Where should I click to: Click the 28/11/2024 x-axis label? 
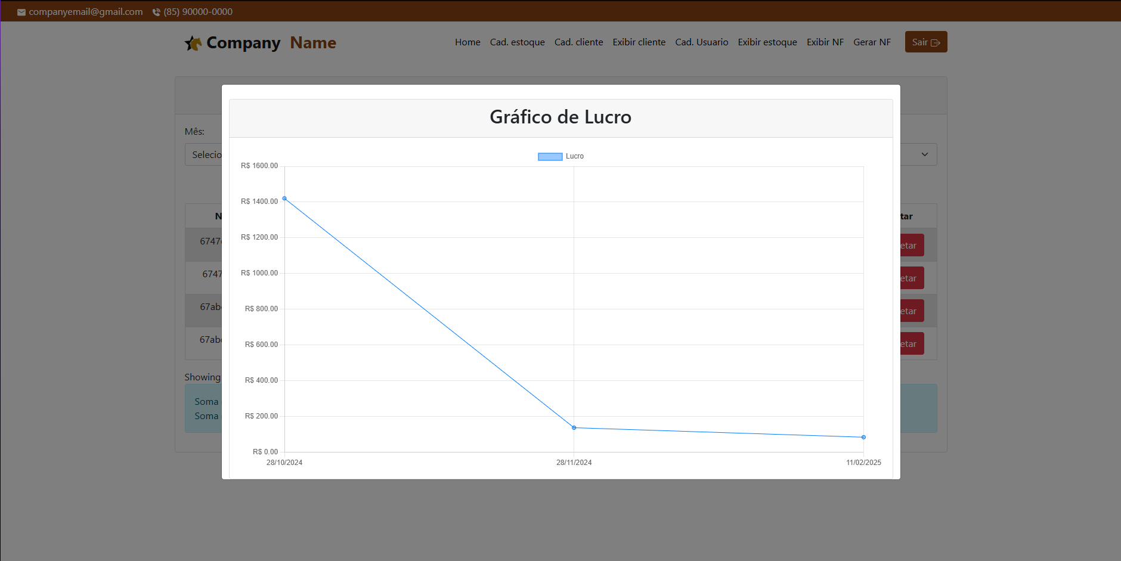[x=574, y=463]
